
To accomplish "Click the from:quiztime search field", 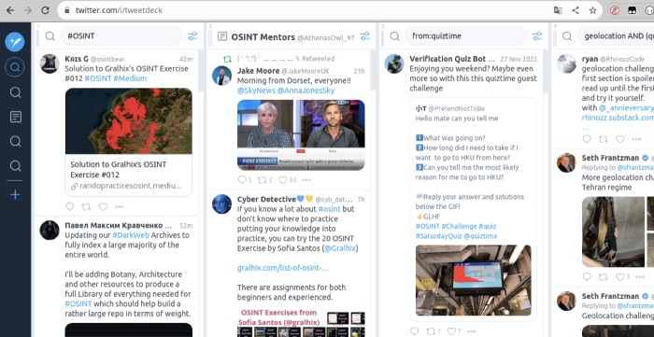I will 466,36.
